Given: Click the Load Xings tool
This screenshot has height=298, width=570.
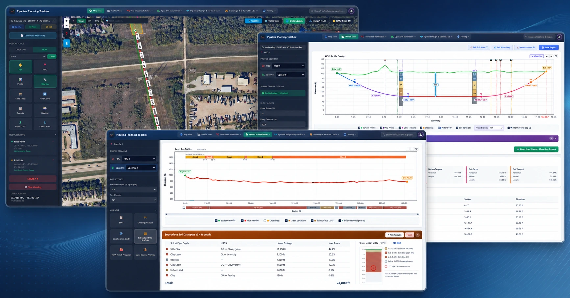Looking at the screenshot, I should tap(20, 96).
